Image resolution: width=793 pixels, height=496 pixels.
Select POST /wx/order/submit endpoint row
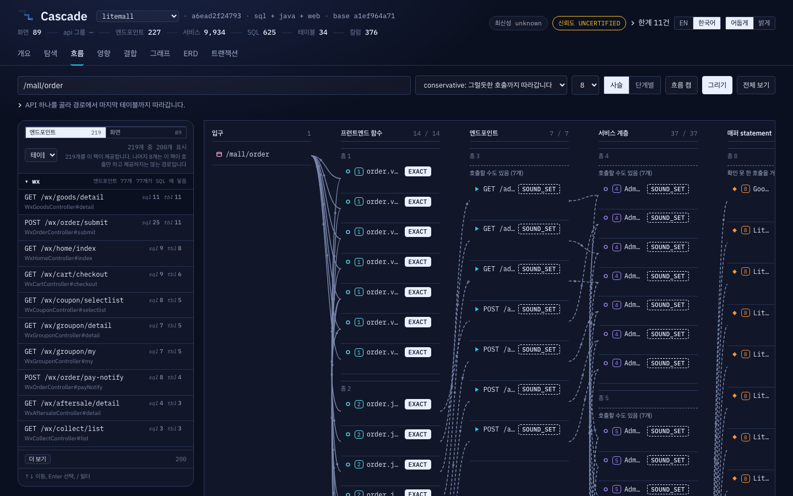point(106,227)
